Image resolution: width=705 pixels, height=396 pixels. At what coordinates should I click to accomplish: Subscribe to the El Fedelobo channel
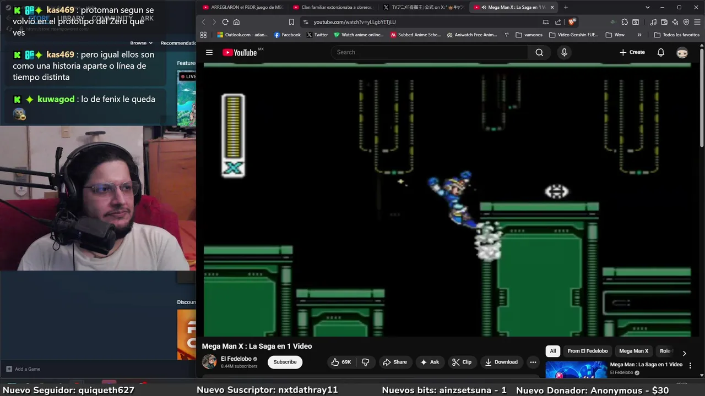(285, 362)
